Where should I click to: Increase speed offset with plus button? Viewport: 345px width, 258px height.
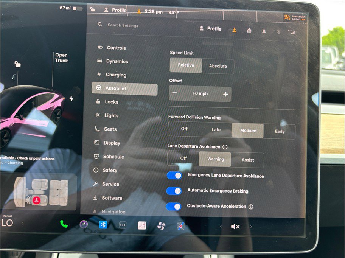pyautogui.click(x=225, y=94)
